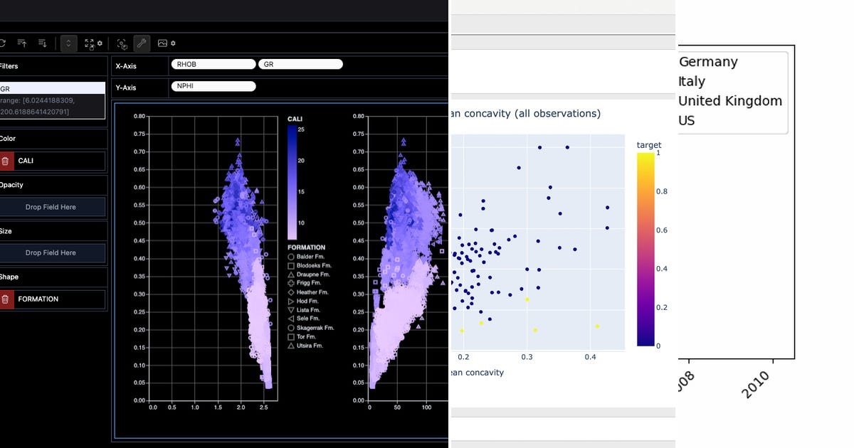Select the brush selection toolbar icon
854x448 pixels.
point(122,43)
